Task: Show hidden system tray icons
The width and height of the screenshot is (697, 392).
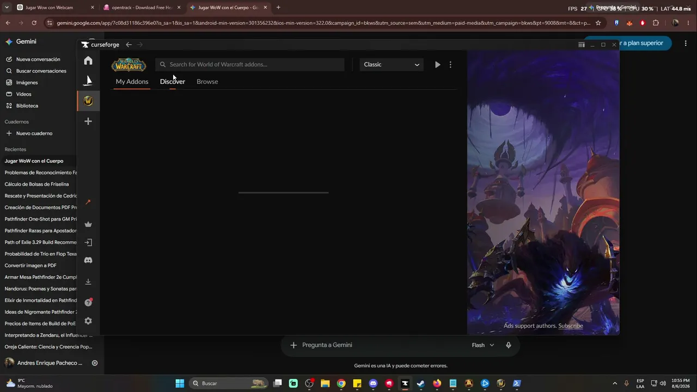Action: tap(615, 383)
